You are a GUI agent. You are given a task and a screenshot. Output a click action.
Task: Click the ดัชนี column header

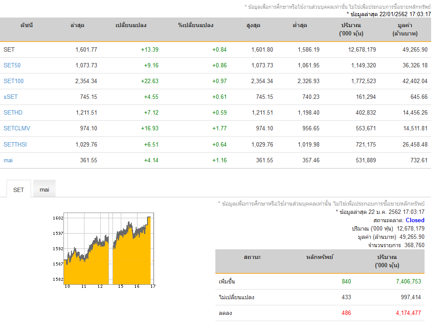[27, 25]
